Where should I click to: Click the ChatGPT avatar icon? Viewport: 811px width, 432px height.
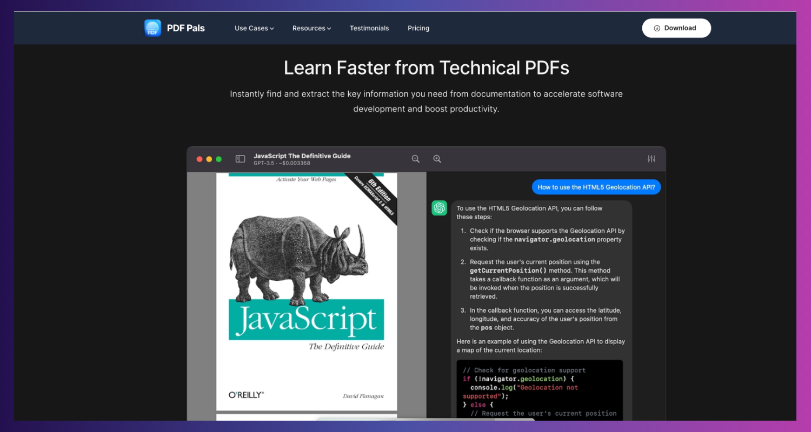440,208
